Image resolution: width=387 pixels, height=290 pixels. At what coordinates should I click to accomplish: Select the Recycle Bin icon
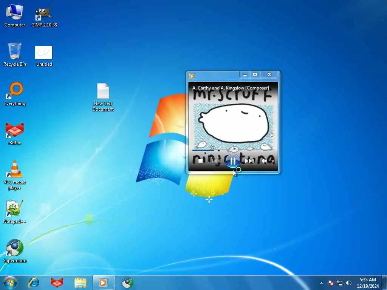click(15, 54)
